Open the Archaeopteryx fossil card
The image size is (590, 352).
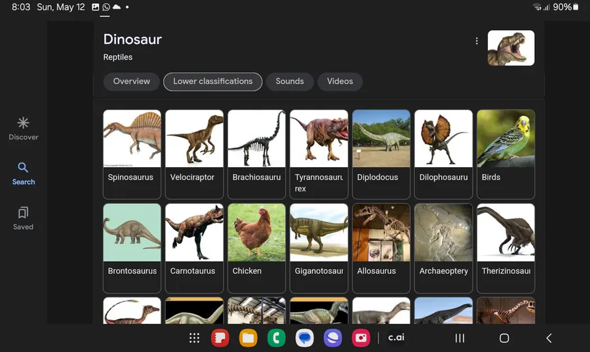tap(443, 248)
